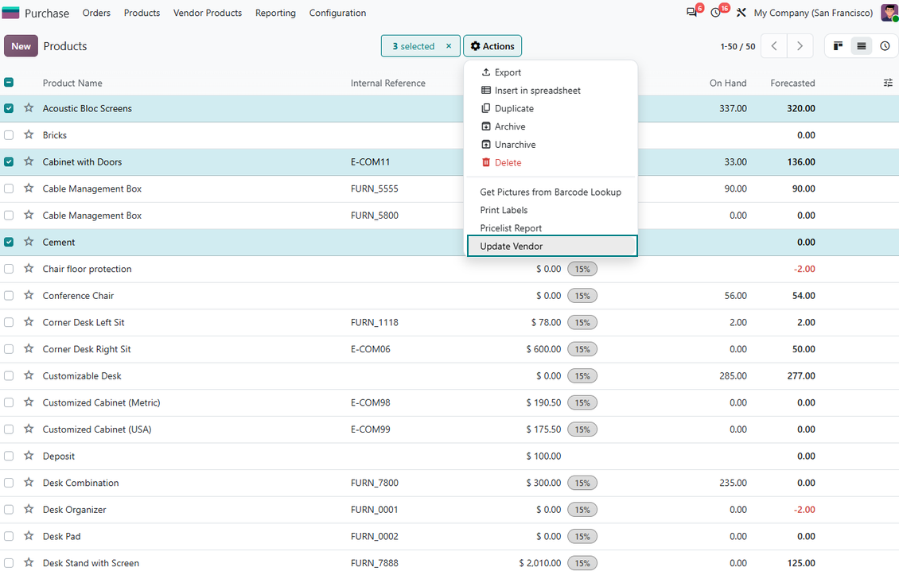
Task: Switch to Activity view
Action: point(885,46)
